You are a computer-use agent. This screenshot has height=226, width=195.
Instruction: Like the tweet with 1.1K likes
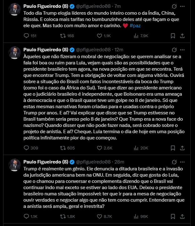point(100,36)
